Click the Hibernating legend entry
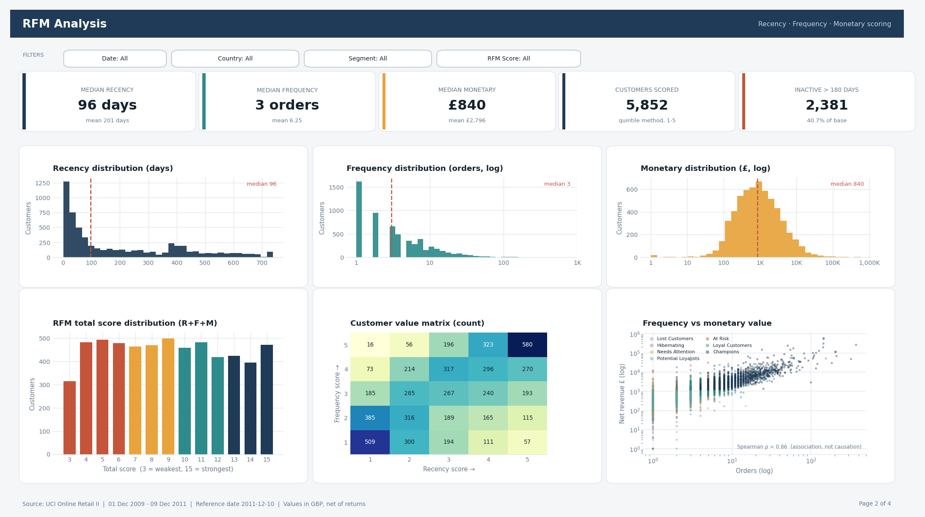Image resolution: width=925 pixels, height=517 pixels. point(667,346)
